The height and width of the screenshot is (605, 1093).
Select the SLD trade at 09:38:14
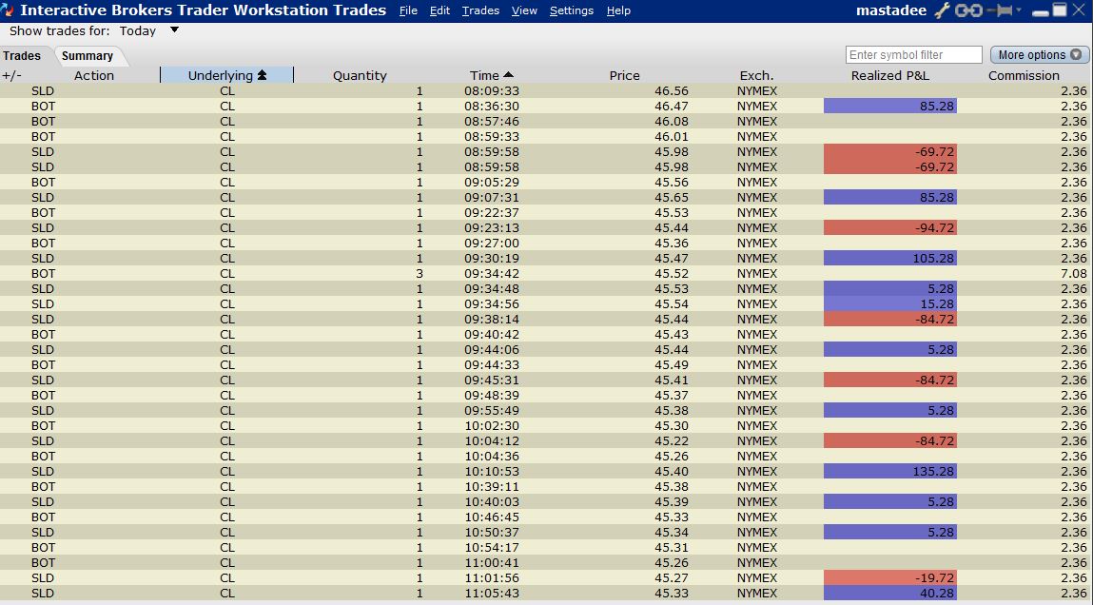(x=546, y=320)
